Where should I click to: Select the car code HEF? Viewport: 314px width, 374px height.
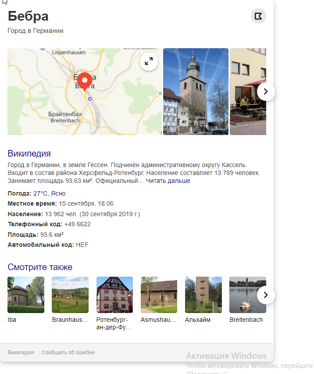pos(82,245)
